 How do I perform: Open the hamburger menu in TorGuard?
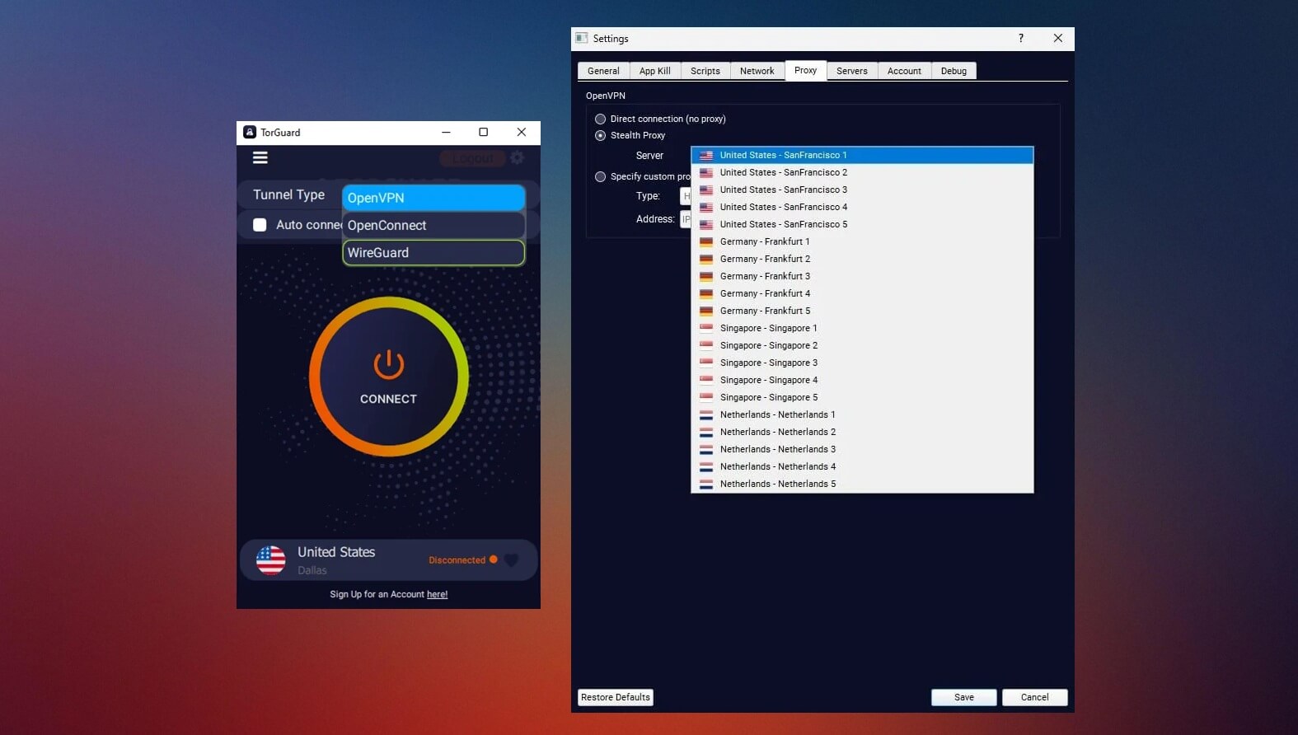tap(260, 157)
